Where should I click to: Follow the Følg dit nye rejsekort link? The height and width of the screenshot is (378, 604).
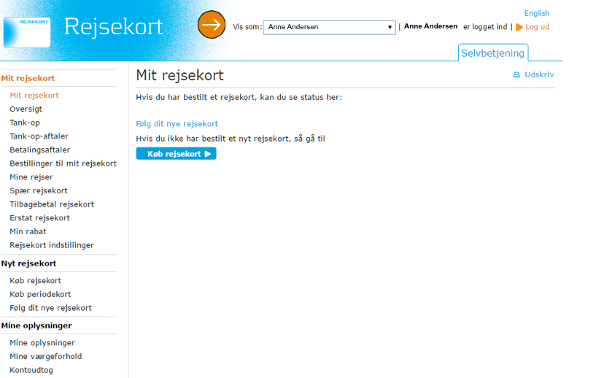pos(177,124)
